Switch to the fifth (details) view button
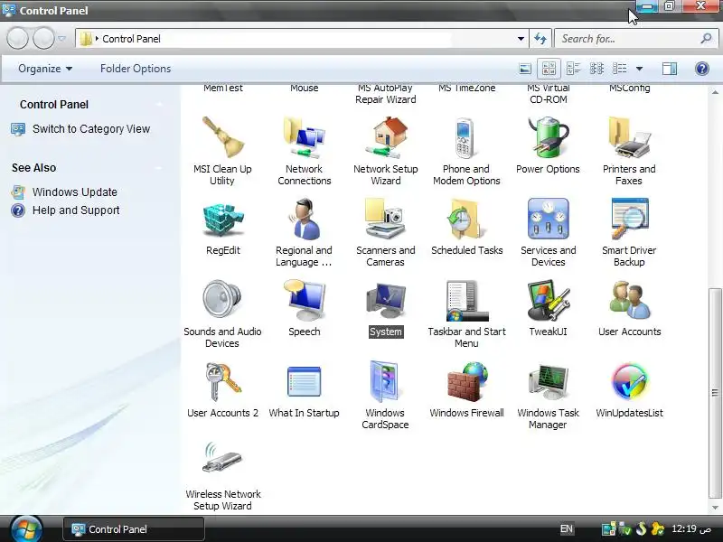Viewport: 723px width, 542px height. [619, 69]
